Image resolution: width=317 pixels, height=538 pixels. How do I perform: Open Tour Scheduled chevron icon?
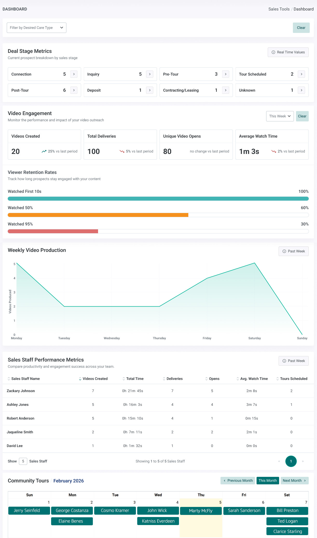coord(301,74)
